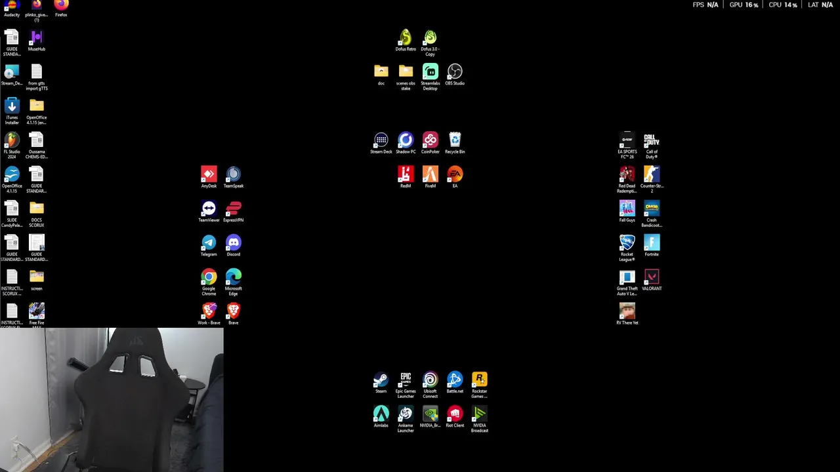Select the Free Fire MAX icon
This screenshot has width=840, height=472.
point(37,315)
